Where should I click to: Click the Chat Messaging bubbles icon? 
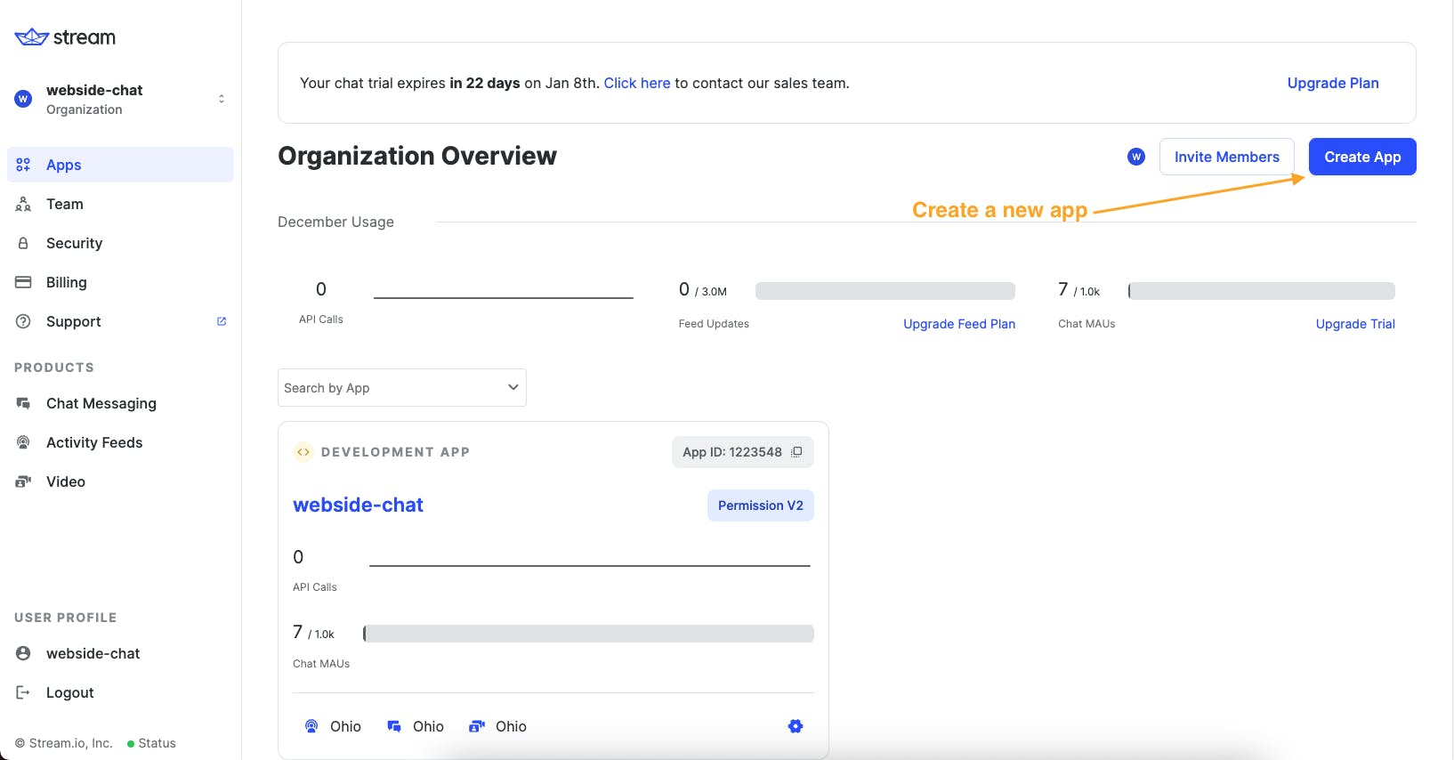pos(24,403)
